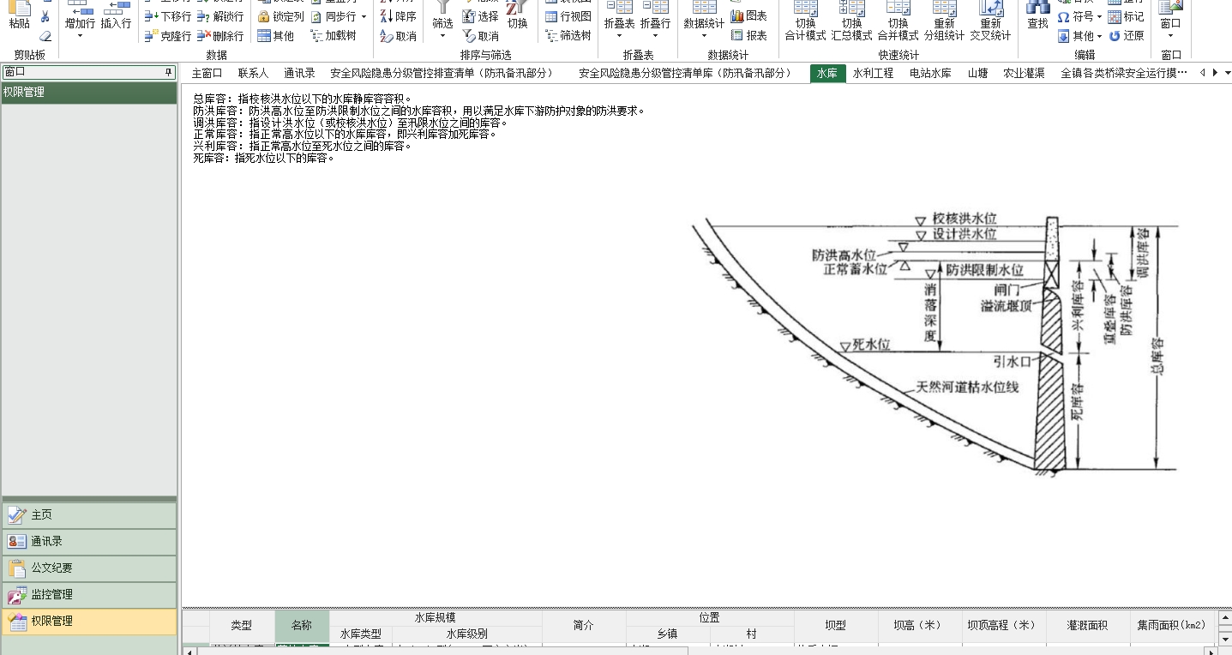The width and height of the screenshot is (1232, 655).
Task: Click the 筛选树 filter tree button
Action: tap(568, 36)
